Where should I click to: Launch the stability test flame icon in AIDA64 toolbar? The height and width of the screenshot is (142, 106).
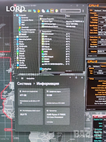(39, 11)
